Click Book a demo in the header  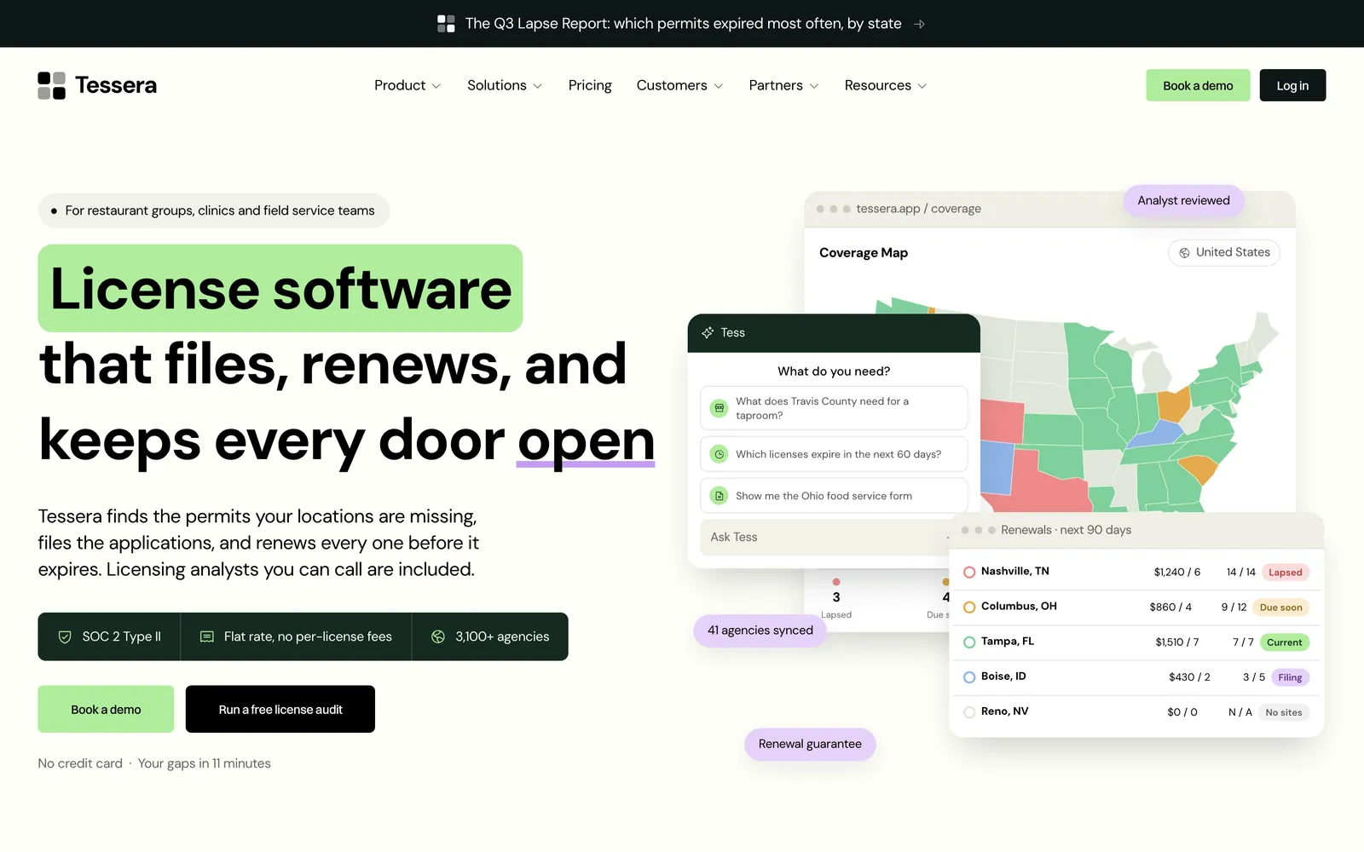[x=1198, y=85]
